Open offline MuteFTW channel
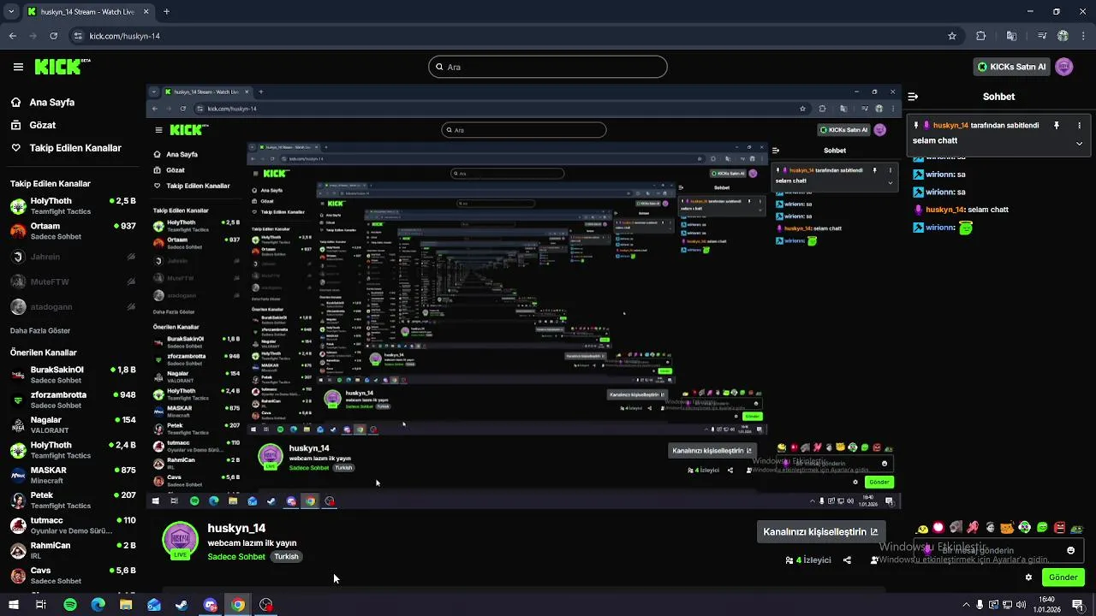This screenshot has height=616, width=1096. pyautogui.click(x=73, y=281)
